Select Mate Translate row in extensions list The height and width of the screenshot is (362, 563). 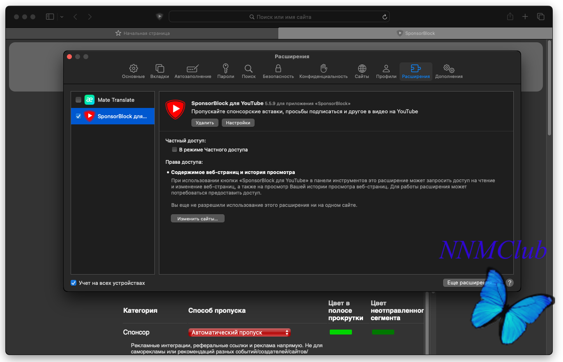(113, 100)
